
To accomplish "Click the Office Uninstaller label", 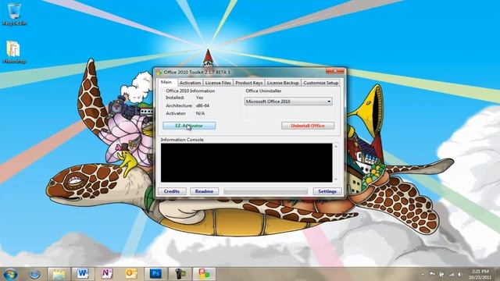I will click(x=263, y=91).
